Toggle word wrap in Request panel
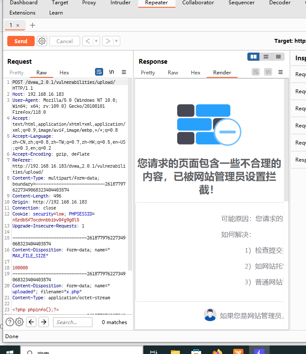The width and height of the screenshot is (306, 354). tap(99, 72)
